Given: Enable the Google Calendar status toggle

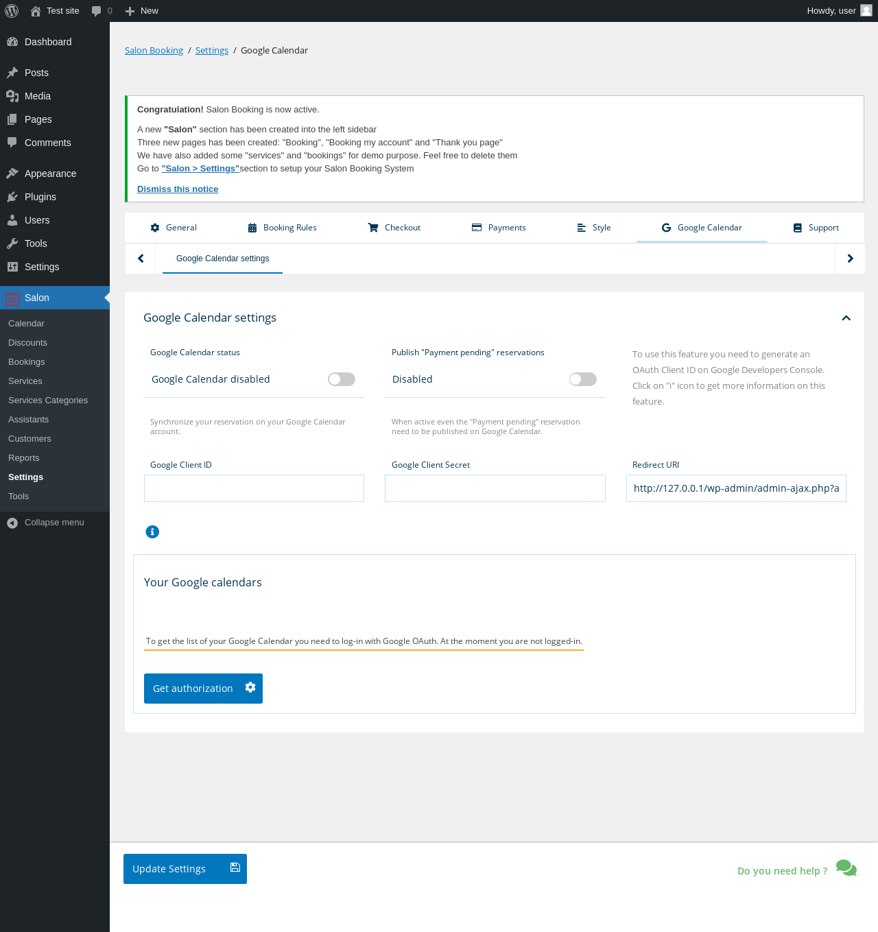Looking at the screenshot, I should pos(342,379).
